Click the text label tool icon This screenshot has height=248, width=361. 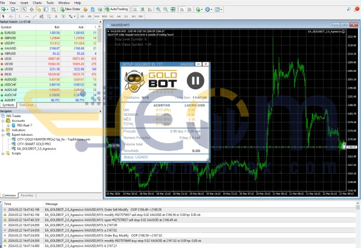pyautogui.click(x=56, y=16)
